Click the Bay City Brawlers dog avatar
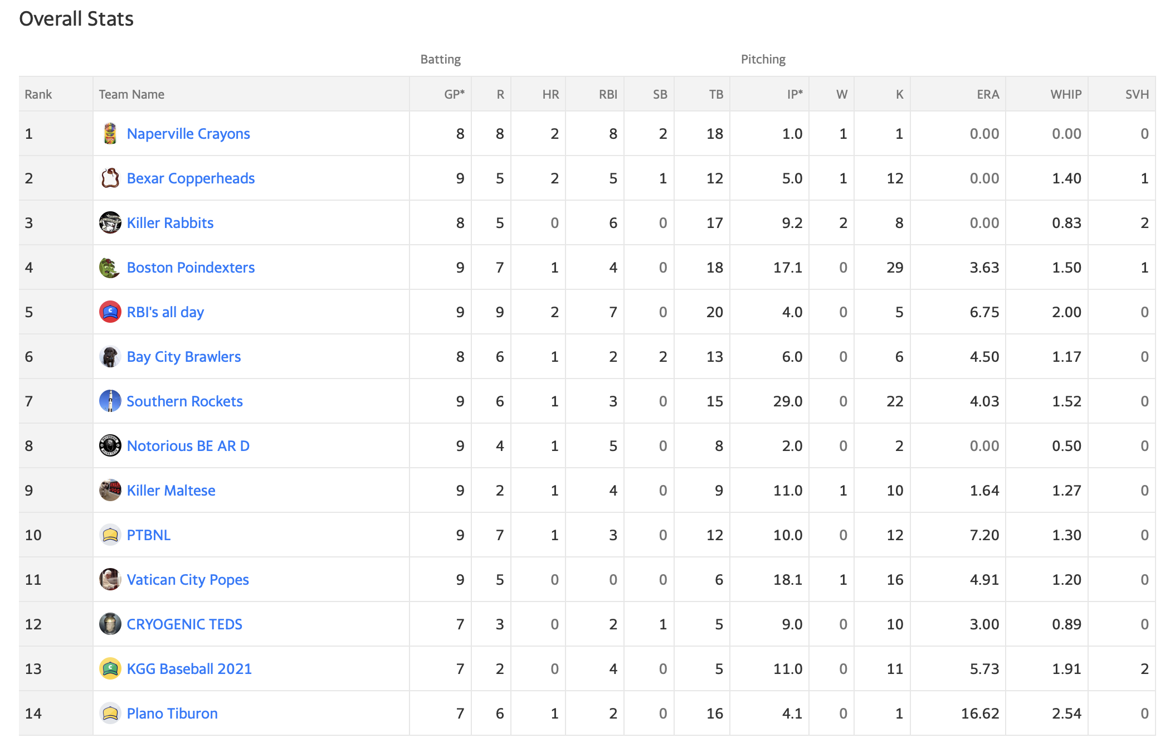The image size is (1170, 747). pyautogui.click(x=110, y=356)
